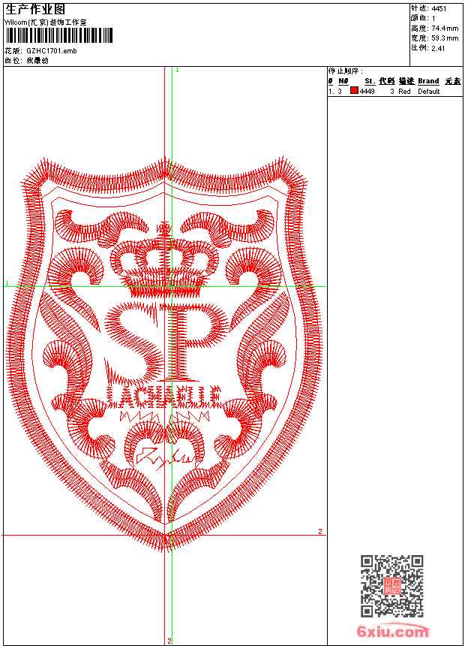Click the file name "GZHC1701.emb"
The height and width of the screenshot is (646, 465).
point(52,51)
